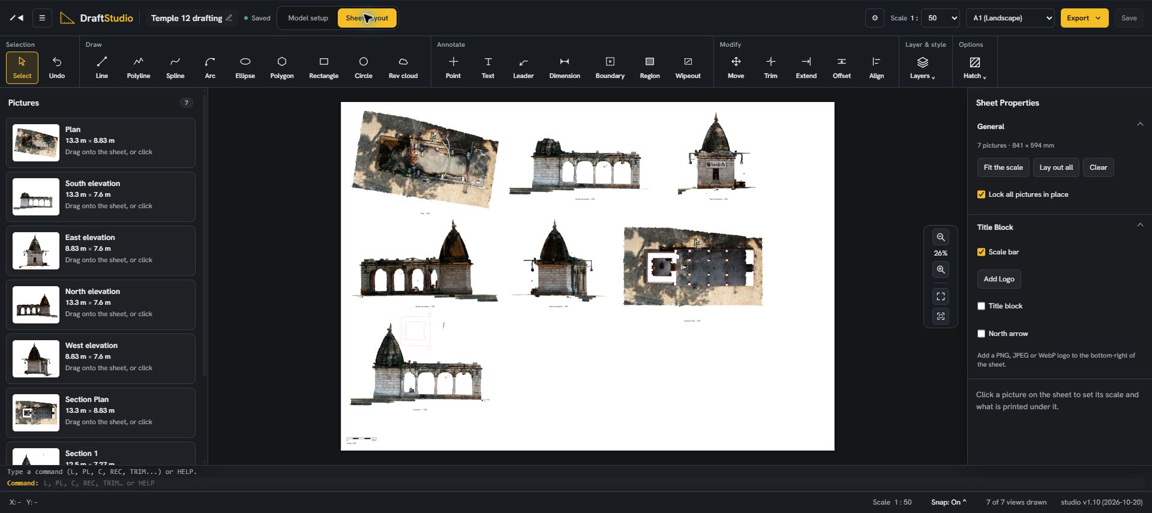
Task: Select the Wipeout tool
Action: point(688,67)
